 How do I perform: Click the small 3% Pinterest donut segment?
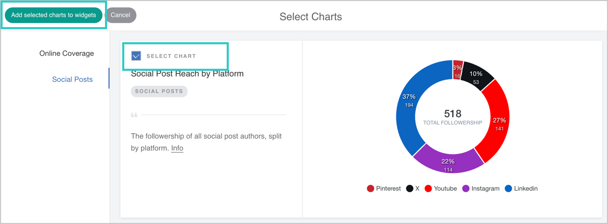[458, 69]
